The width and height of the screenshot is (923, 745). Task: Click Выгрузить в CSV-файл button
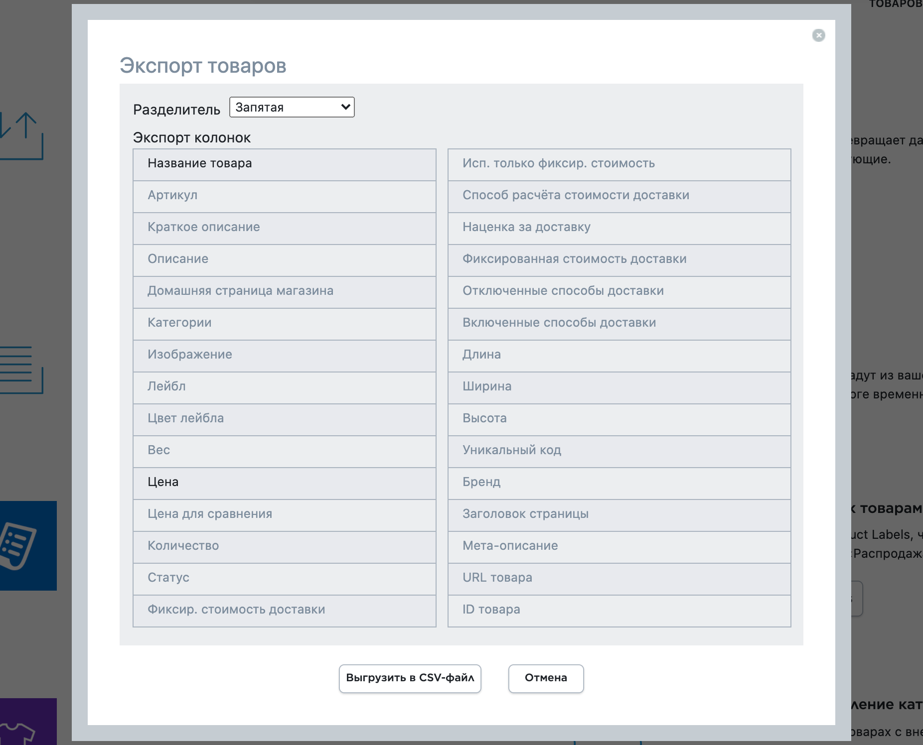click(x=410, y=678)
